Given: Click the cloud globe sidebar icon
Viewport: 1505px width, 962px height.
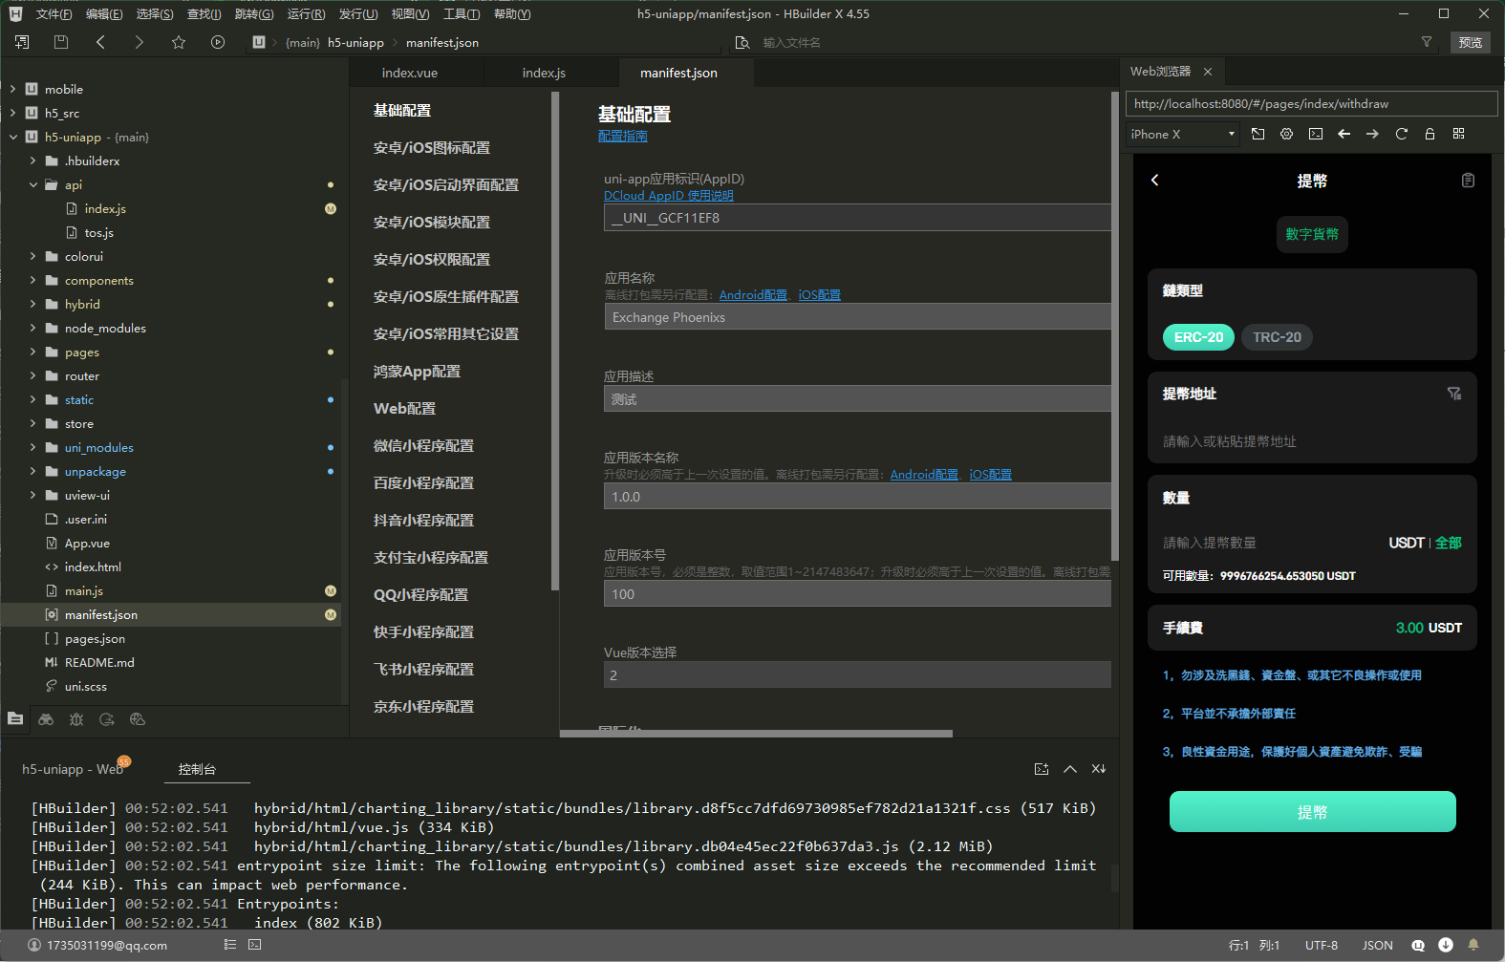Looking at the screenshot, I should coord(138,719).
